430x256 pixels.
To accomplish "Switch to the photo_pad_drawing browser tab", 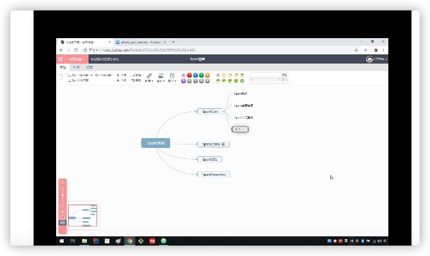I will point(141,42).
